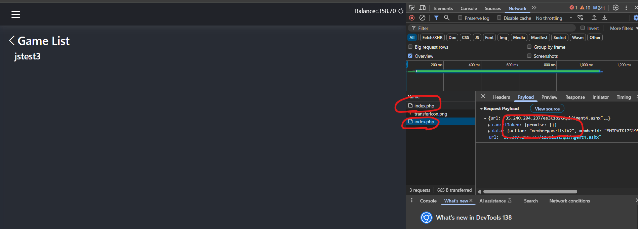Viewport: 638px width, 229px height.
Task: Refresh the balance amount
Action: 401,11
